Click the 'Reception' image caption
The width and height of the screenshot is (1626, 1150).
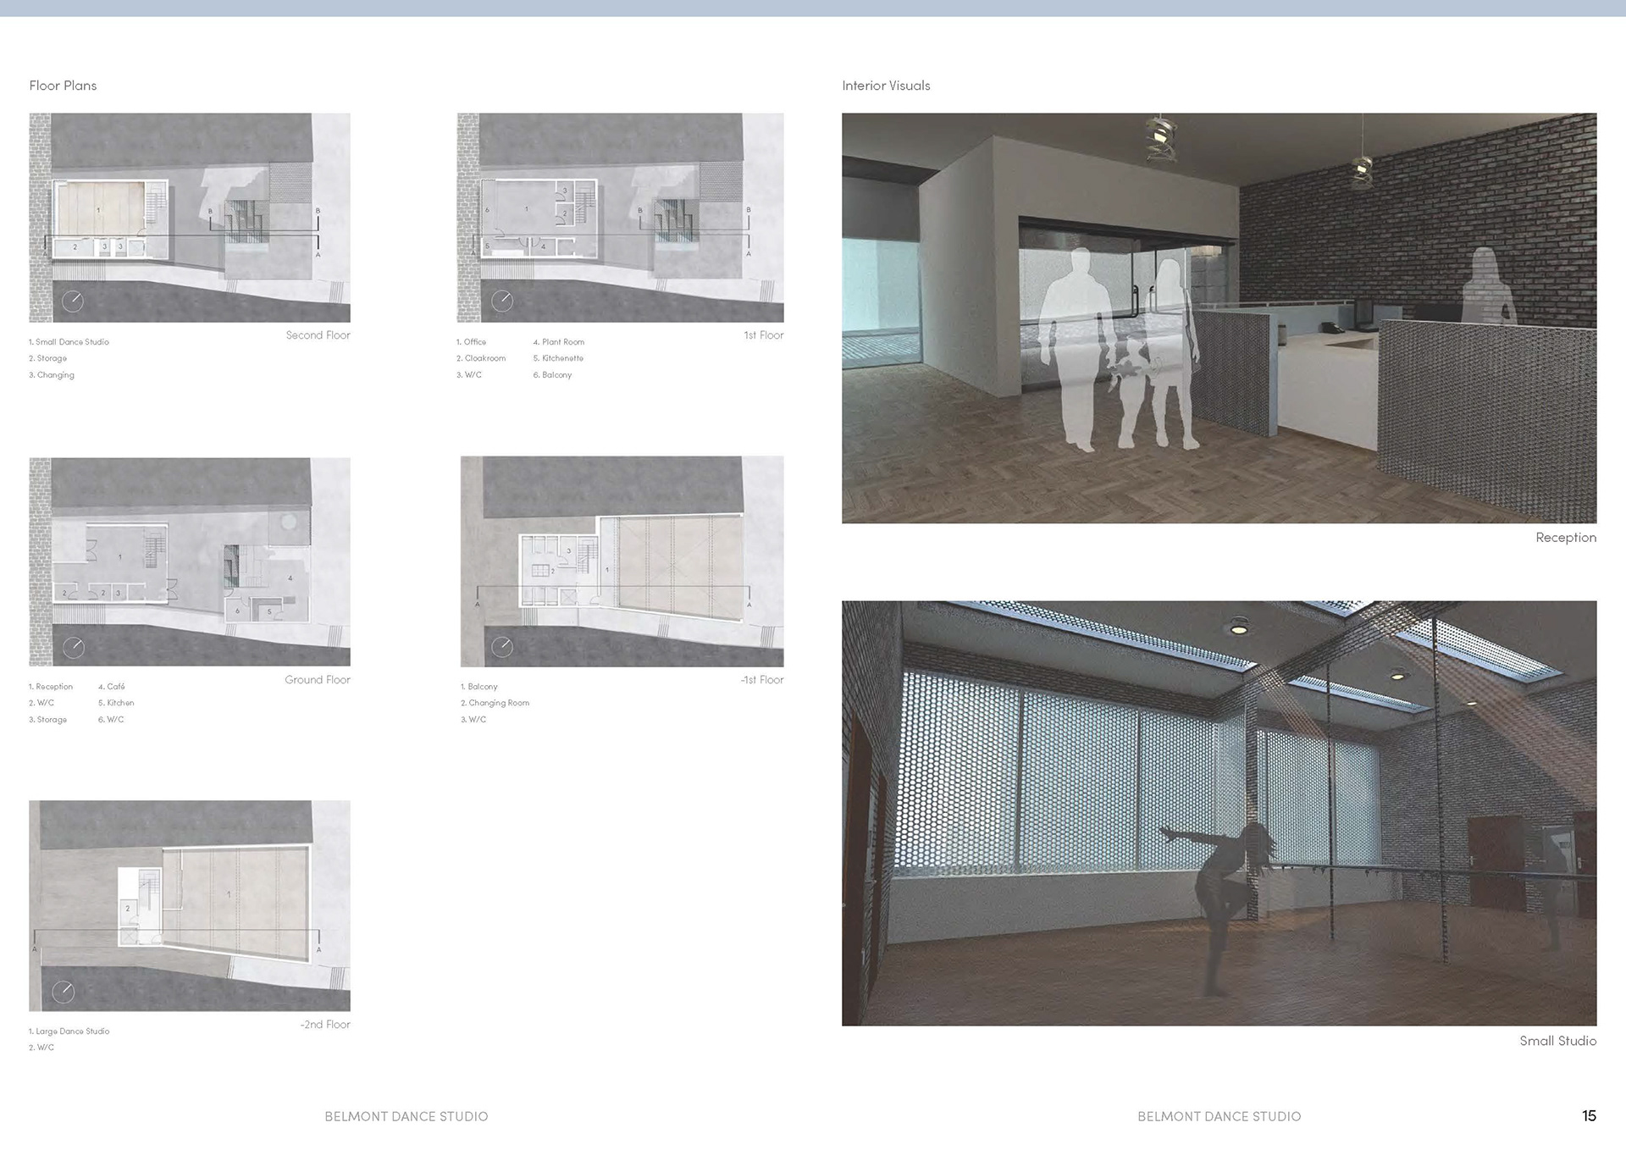pos(1565,538)
